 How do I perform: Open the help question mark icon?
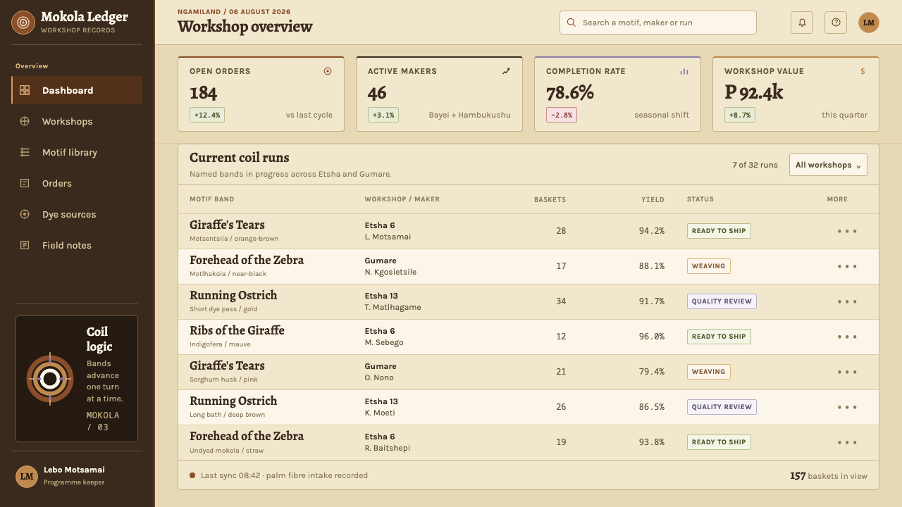tap(836, 23)
